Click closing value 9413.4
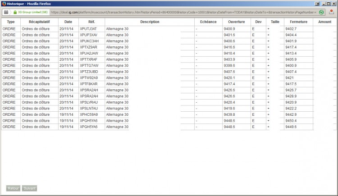 click(x=291, y=53)
